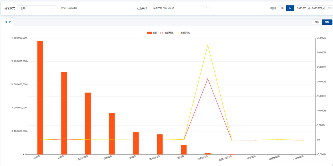Click the red 销额环比 peak at 三轮自行车
The image size is (333, 166).
[x=208, y=79]
